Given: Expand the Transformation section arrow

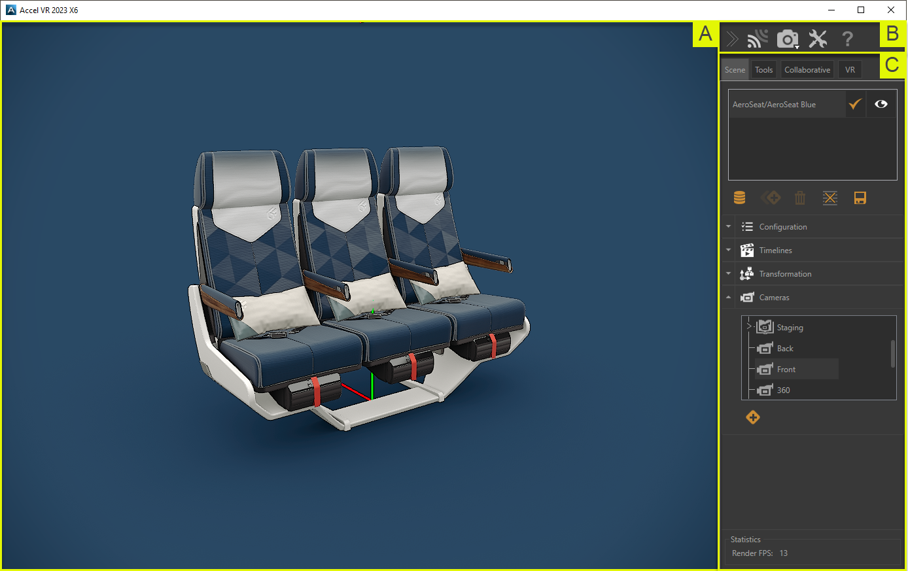Looking at the screenshot, I should click(729, 274).
